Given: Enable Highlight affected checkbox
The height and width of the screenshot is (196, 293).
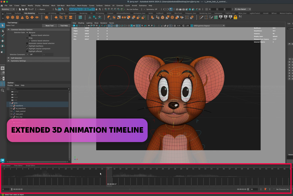Looking at the screenshot, I should pos(27,51).
